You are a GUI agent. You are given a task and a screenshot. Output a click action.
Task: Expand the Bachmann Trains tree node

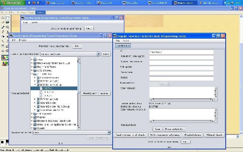[x=32, y=67]
